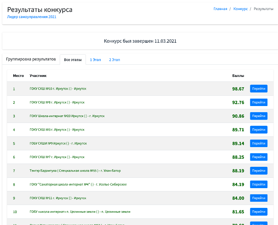Go to Конкурс breadcrumb link

pos(241,9)
